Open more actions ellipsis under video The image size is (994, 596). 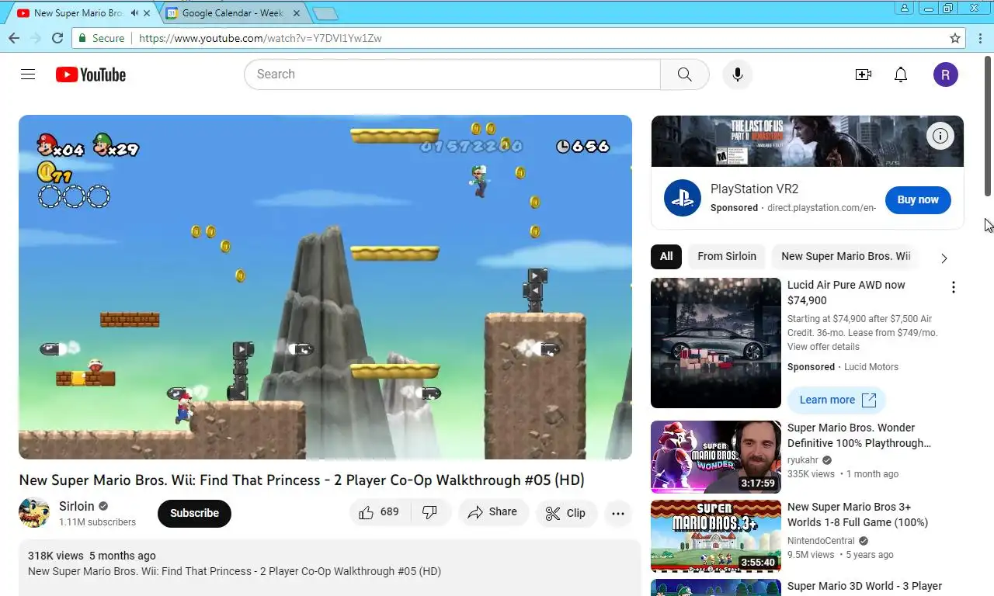[618, 513]
